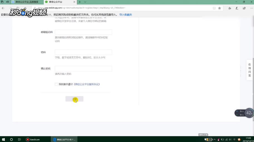
Task: Add page to favorites star
Action: coord(220,8)
